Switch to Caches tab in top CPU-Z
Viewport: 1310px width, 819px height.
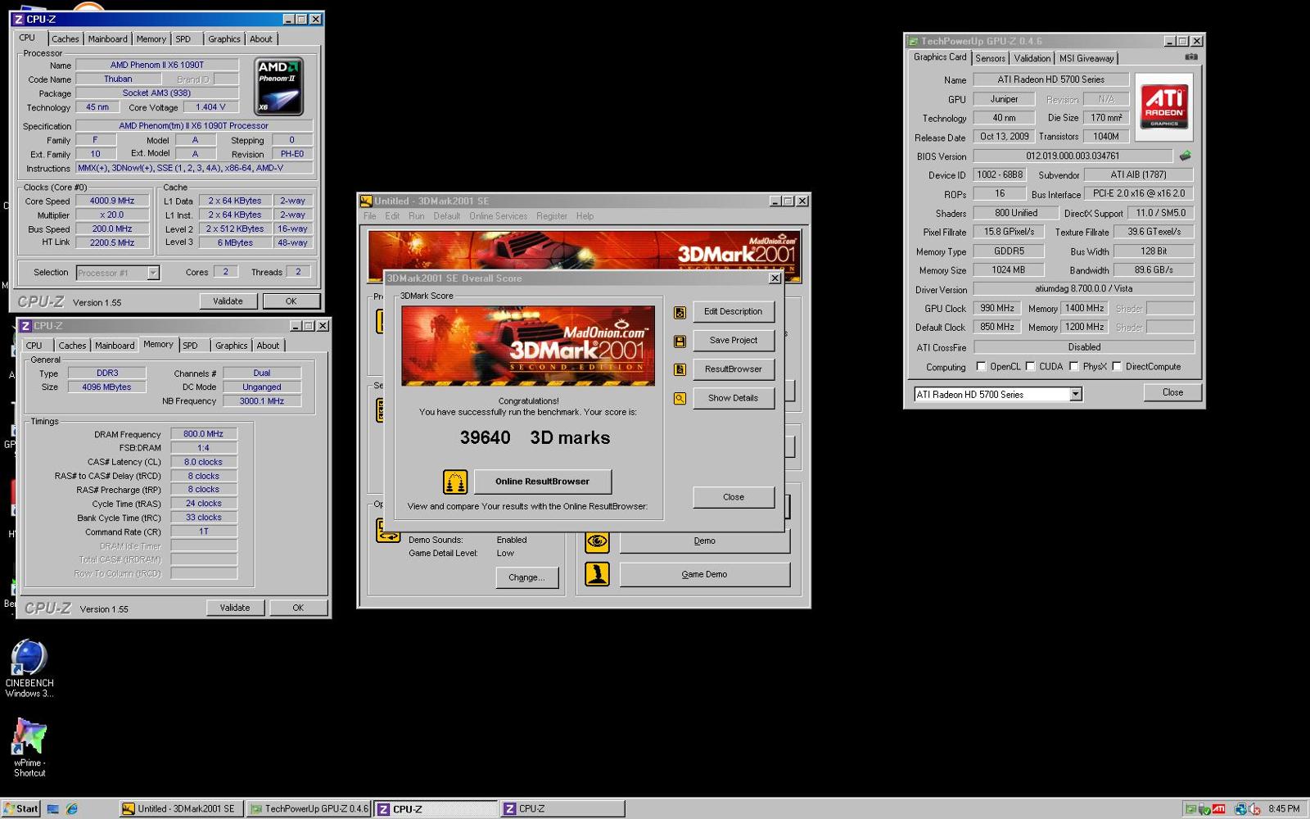[65, 39]
